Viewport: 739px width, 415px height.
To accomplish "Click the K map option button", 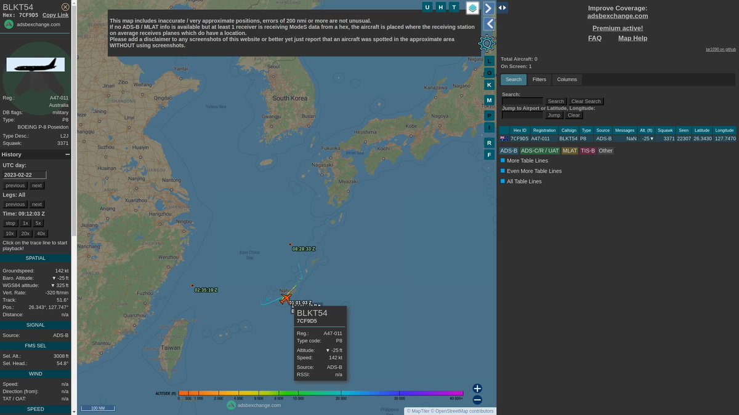I will click(x=489, y=85).
